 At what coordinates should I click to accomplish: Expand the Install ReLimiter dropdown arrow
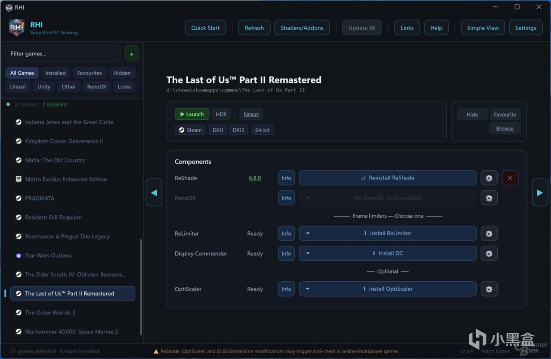tap(307, 233)
